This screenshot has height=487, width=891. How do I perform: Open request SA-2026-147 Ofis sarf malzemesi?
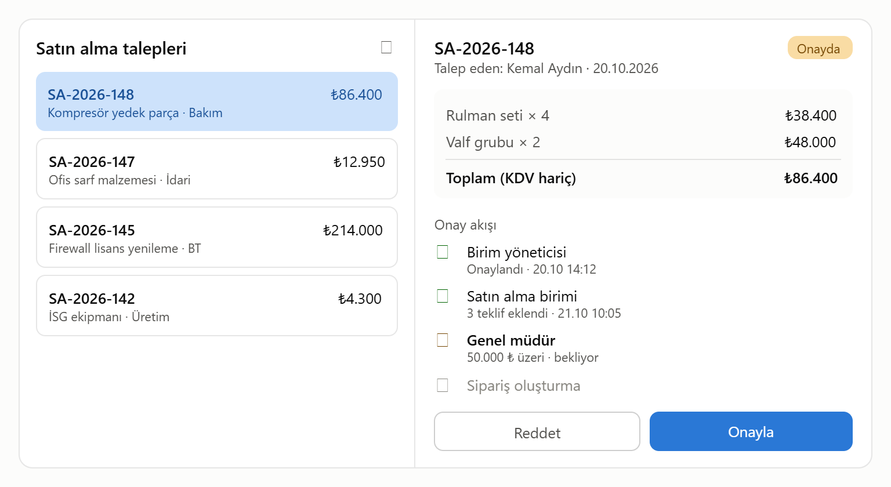[x=217, y=169]
